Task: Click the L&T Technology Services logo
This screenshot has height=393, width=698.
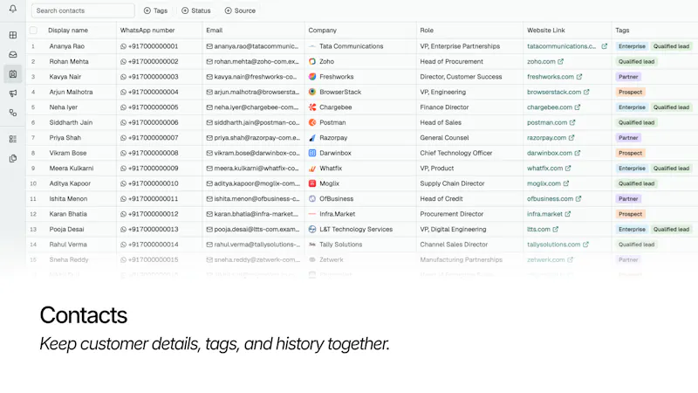Action: 312,230
